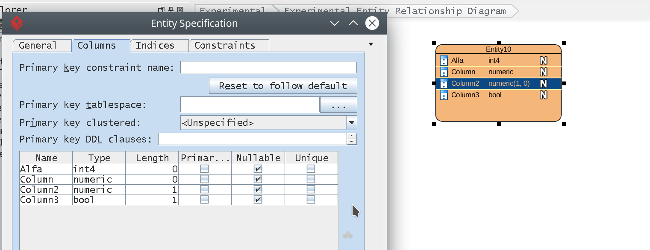Click the ... button beside Primary key tablespace
The image size is (650, 250).
[x=338, y=105]
